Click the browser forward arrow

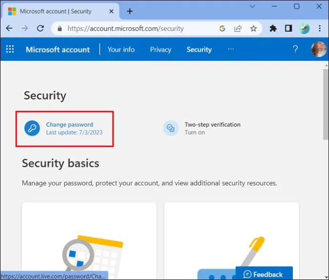pos(25,28)
